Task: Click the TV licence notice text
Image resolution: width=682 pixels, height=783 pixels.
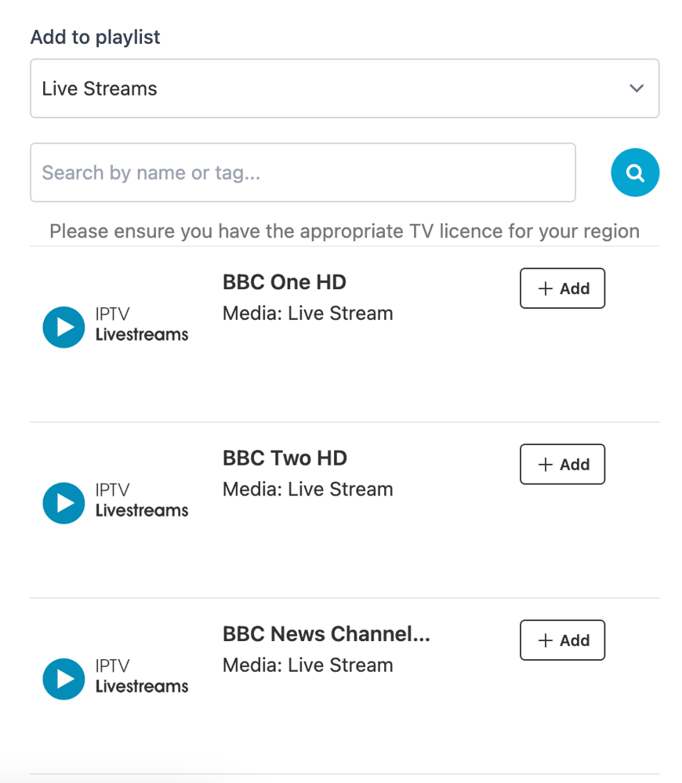Action: (x=345, y=231)
